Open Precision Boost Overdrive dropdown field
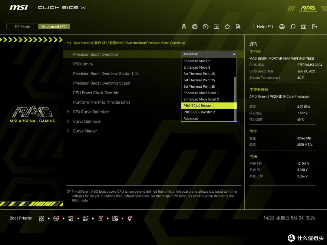 click(209, 54)
